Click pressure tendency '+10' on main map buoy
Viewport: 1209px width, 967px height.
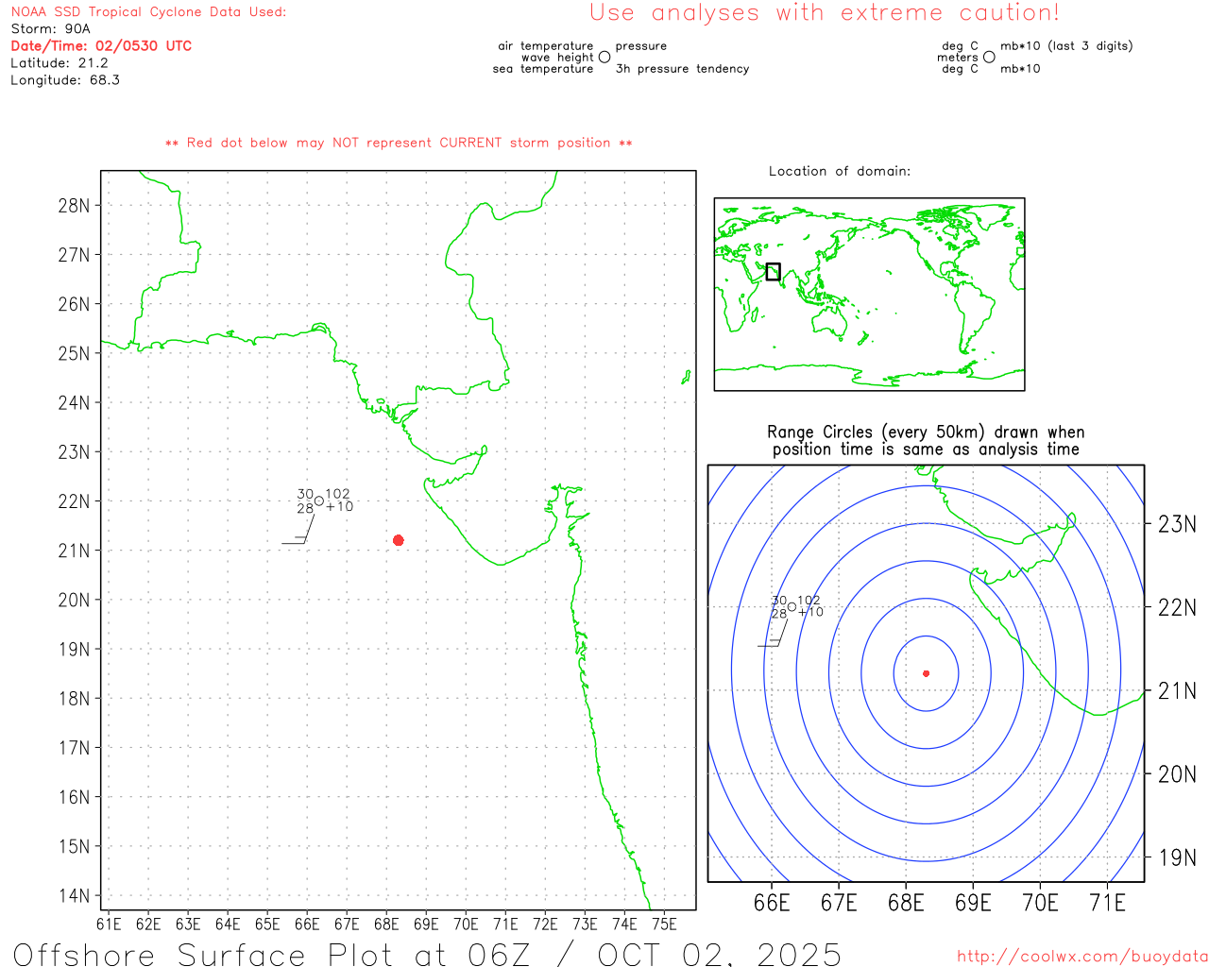(339, 506)
